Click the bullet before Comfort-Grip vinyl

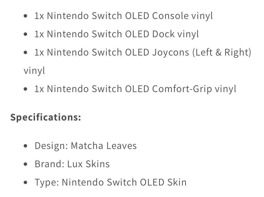click(x=25, y=89)
